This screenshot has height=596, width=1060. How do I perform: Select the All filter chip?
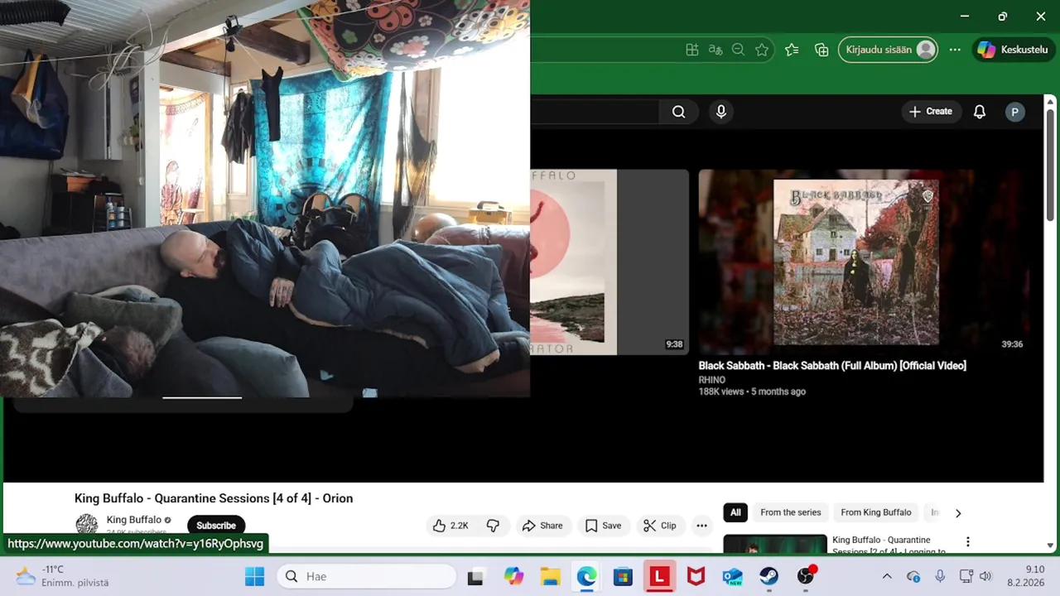pyautogui.click(x=735, y=512)
